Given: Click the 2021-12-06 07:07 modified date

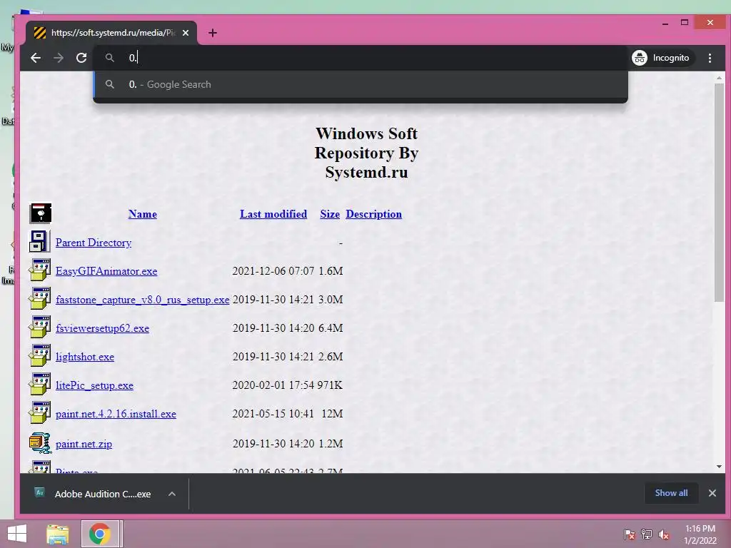Looking at the screenshot, I should click(x=273, y=271).
